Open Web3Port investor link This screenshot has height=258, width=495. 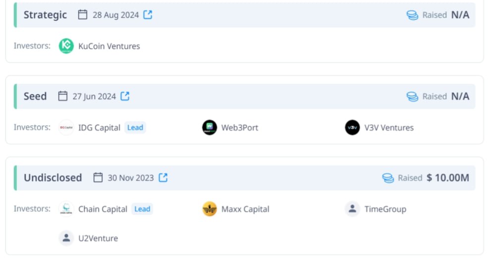[240, 127]
